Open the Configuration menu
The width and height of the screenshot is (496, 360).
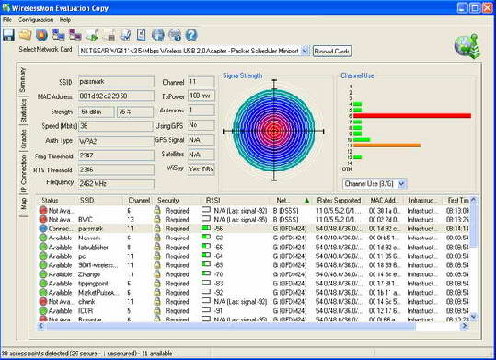coord(36,20)
